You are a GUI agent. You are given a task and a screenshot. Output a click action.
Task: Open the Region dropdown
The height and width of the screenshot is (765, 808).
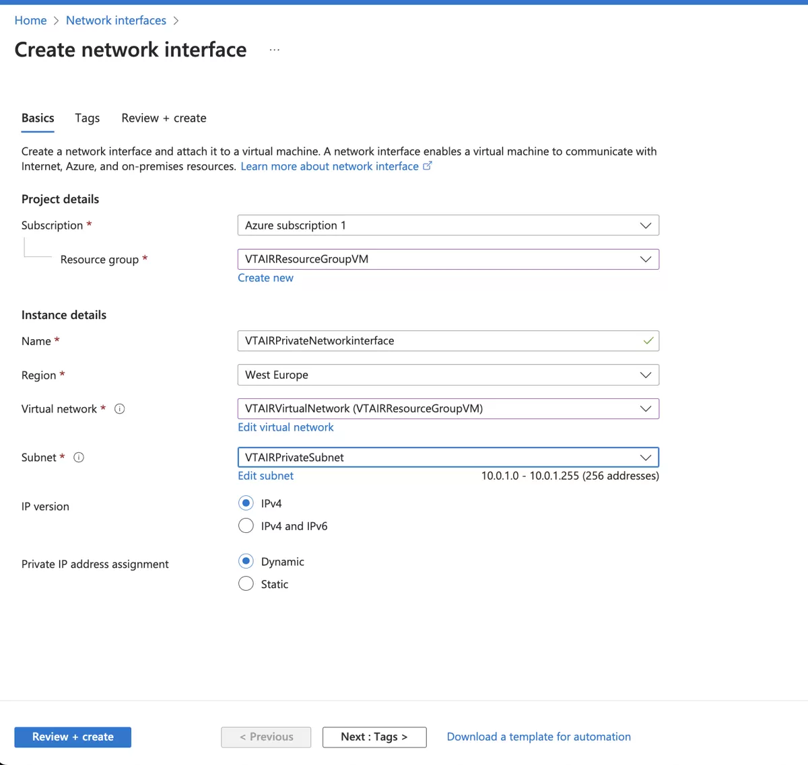pos(646,375)
